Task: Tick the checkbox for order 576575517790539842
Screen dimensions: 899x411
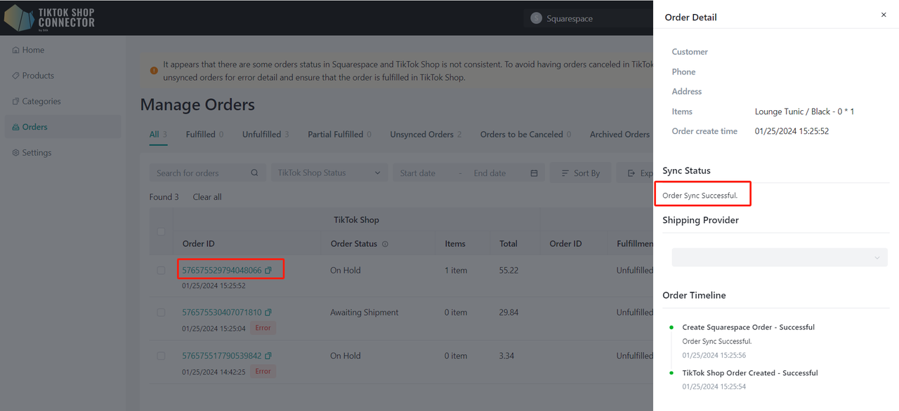Action: (161, 356)
